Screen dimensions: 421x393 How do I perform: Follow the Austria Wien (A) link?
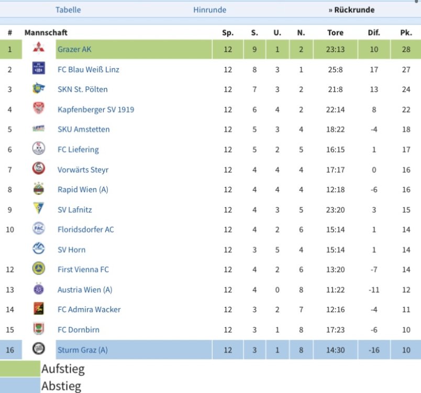click(x=85, y=289)
